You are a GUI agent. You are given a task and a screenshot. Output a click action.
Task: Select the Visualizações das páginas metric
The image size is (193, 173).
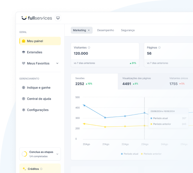pos(137,81)
